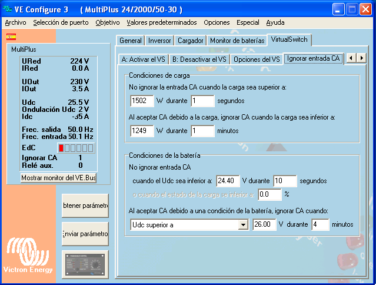Click Frec. entrada 50.1 Hz reading
This screenshot has width=376, height=285.
[x=58, y=137]
